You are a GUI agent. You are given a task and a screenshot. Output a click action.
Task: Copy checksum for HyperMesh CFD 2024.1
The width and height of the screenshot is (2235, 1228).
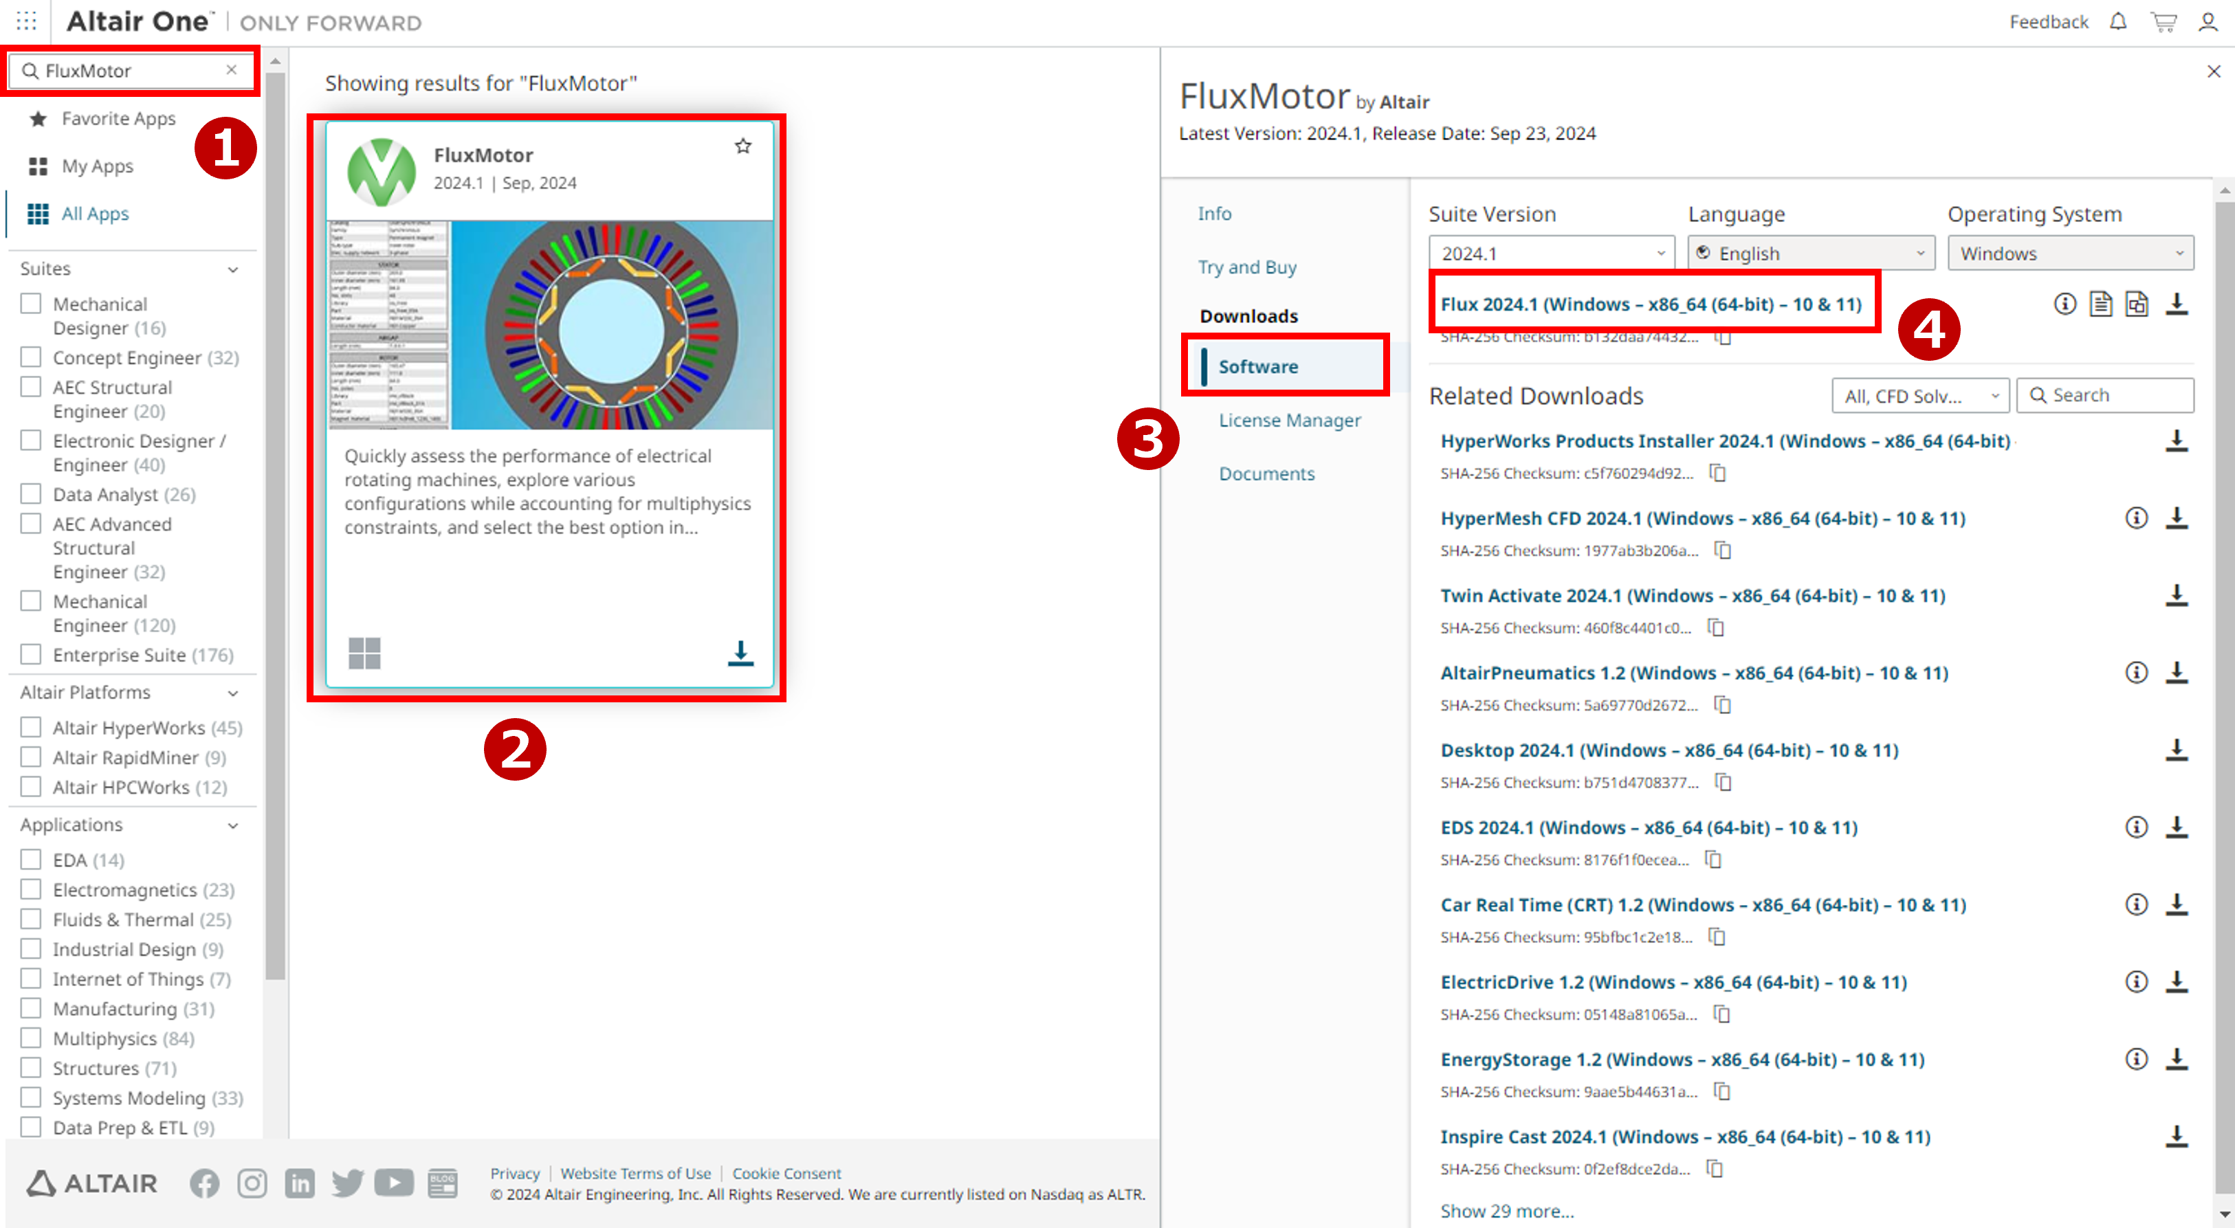point(1723,550)
